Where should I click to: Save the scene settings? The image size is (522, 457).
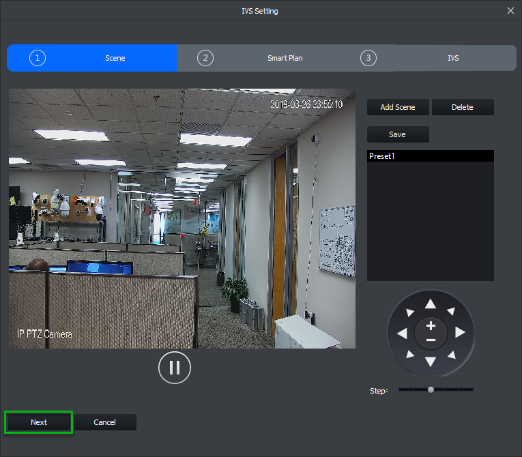[398, 134]
